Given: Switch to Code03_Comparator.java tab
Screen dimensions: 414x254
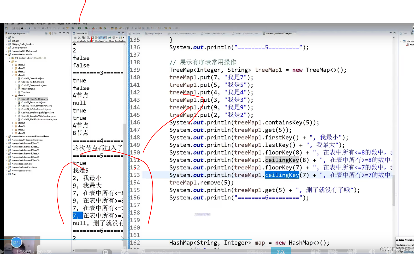Looking at the screenshot, I should [x=182, y=33].
